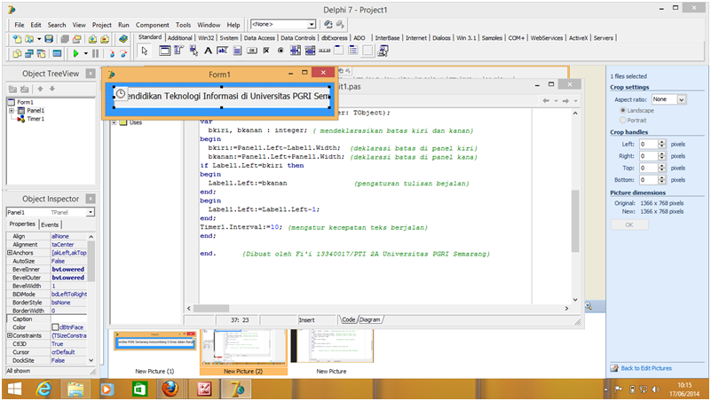Click the Caption property value field
Viewport: 711px width, 401px height.
pos(69,319)
